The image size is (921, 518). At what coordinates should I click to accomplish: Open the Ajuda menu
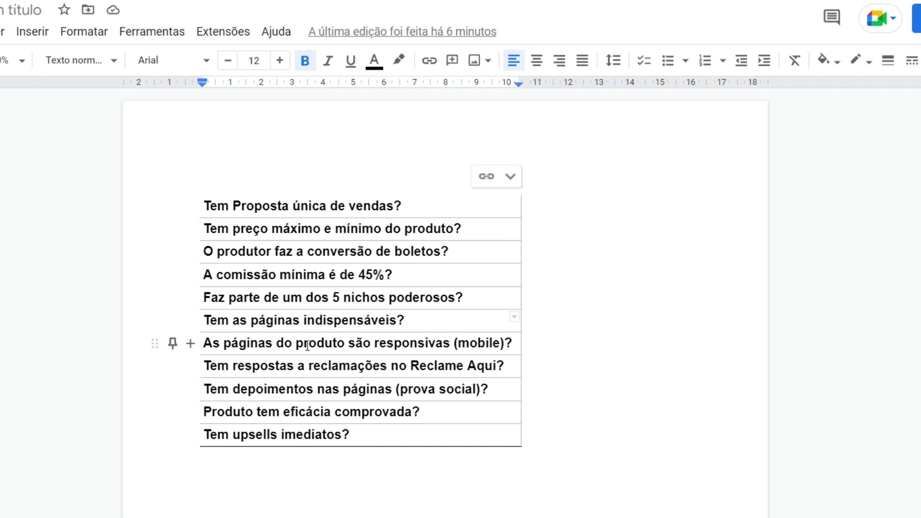pyautogui.click(x=276, y=32)
